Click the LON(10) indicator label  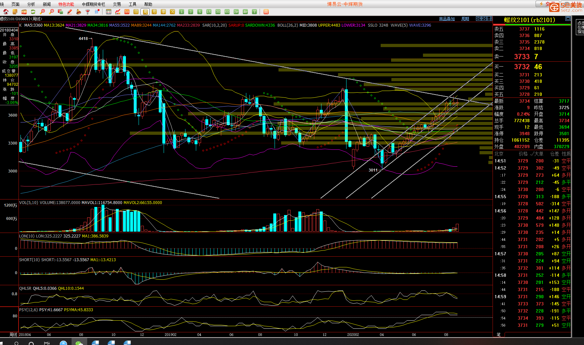point(27,236)
